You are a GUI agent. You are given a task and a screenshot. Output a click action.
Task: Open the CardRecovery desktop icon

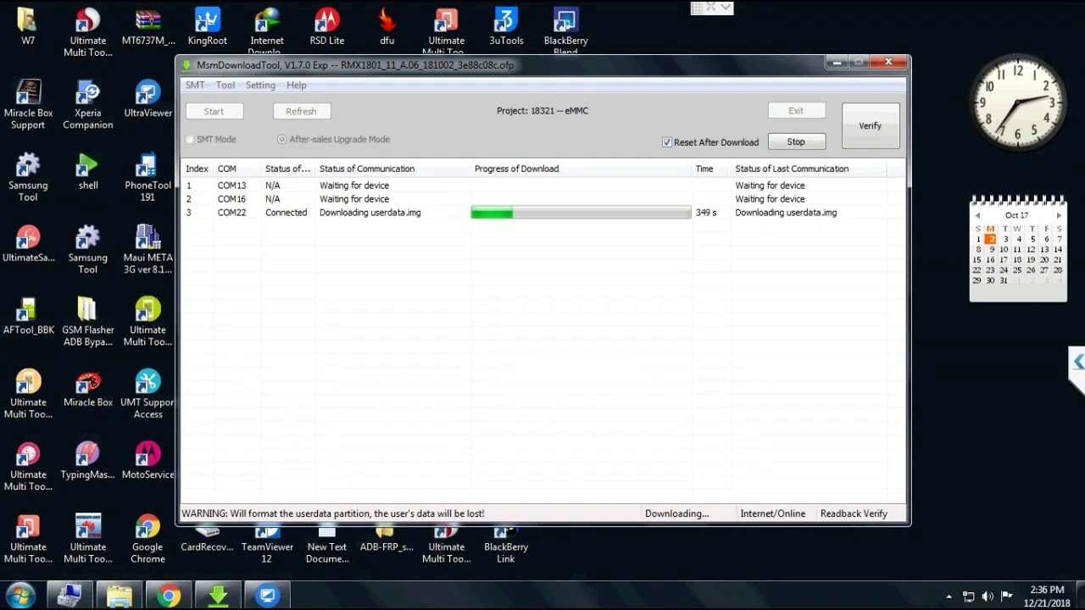coord(208,539)
